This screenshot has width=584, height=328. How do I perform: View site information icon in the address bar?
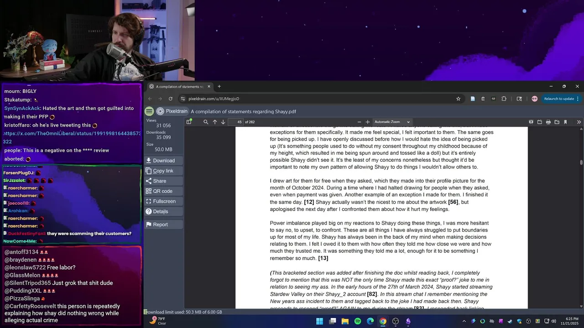[x=183, y=98]
